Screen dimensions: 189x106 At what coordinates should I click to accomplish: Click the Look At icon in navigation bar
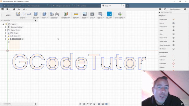tap(84, 104)
